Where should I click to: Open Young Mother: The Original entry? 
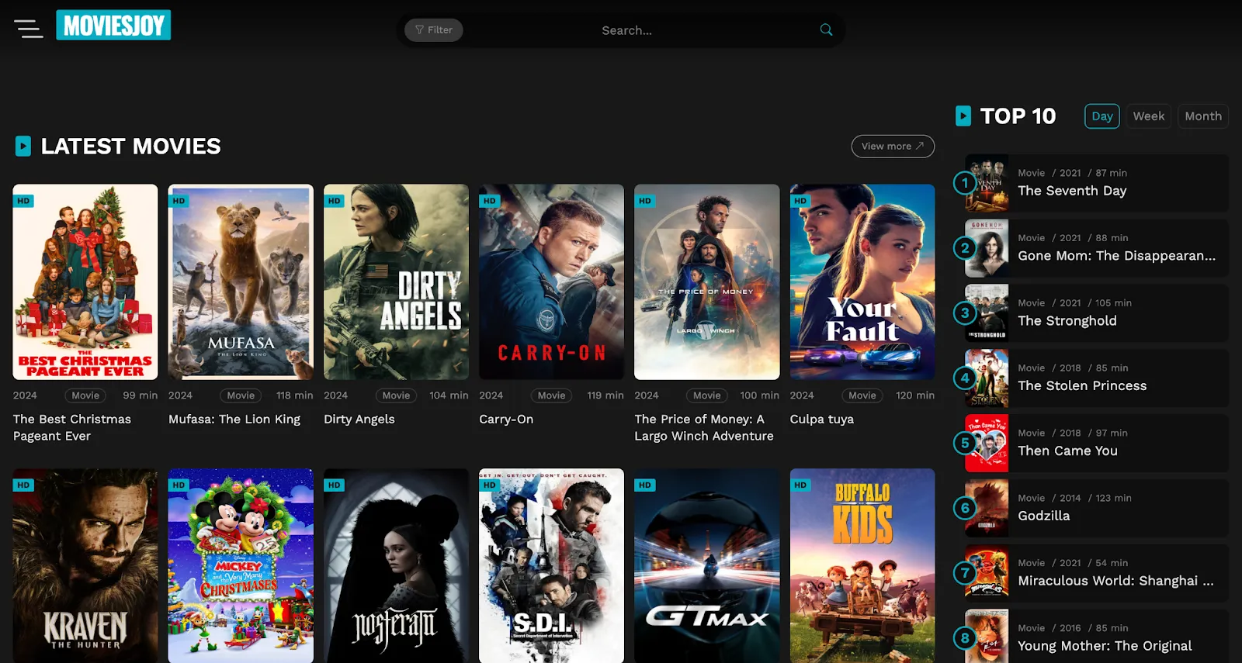pos(1105,646)
